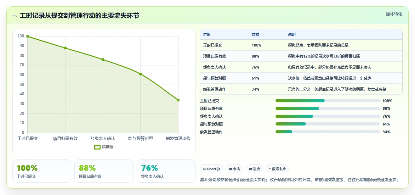Viewport: 415px width, 195px height.
Task: Click the header title 工时记录从提交到管理行动的主要流失环节
Action: 79,16
